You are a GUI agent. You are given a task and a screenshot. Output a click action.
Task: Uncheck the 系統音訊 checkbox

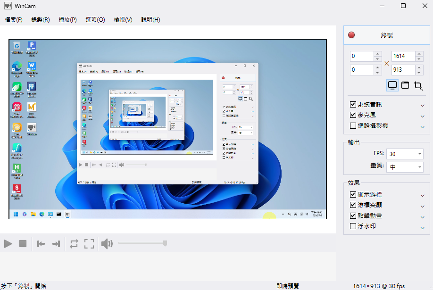click(353, 104)
